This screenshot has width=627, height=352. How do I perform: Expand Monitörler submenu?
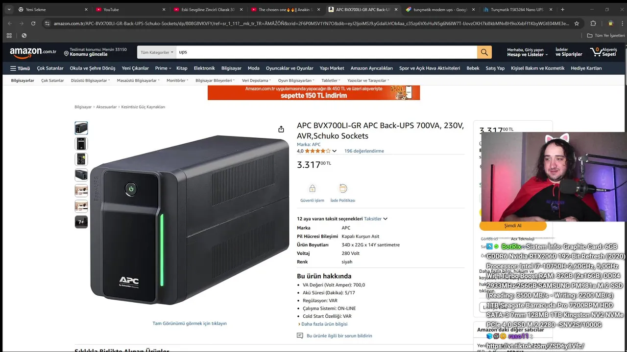(x=178, y=80)
